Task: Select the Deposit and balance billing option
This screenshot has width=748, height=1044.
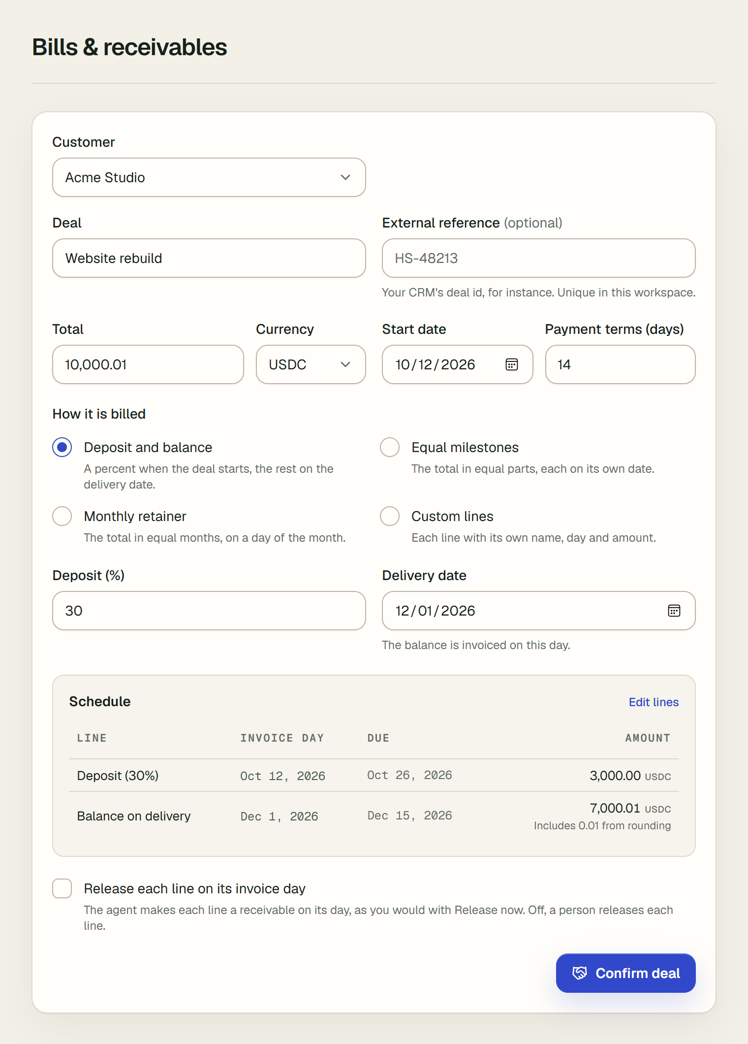Action: 62,447
